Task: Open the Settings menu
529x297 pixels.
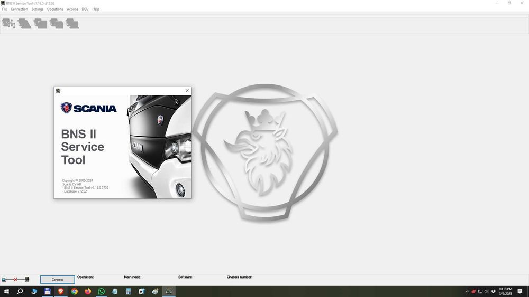Action: pos(38,9)
